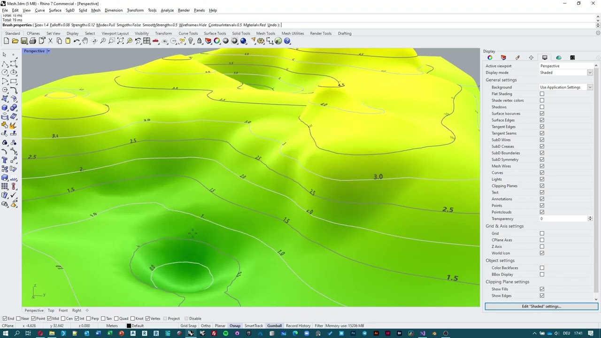Open the Perspective viewport title menu arrow
601x338 pixels.
48,51
